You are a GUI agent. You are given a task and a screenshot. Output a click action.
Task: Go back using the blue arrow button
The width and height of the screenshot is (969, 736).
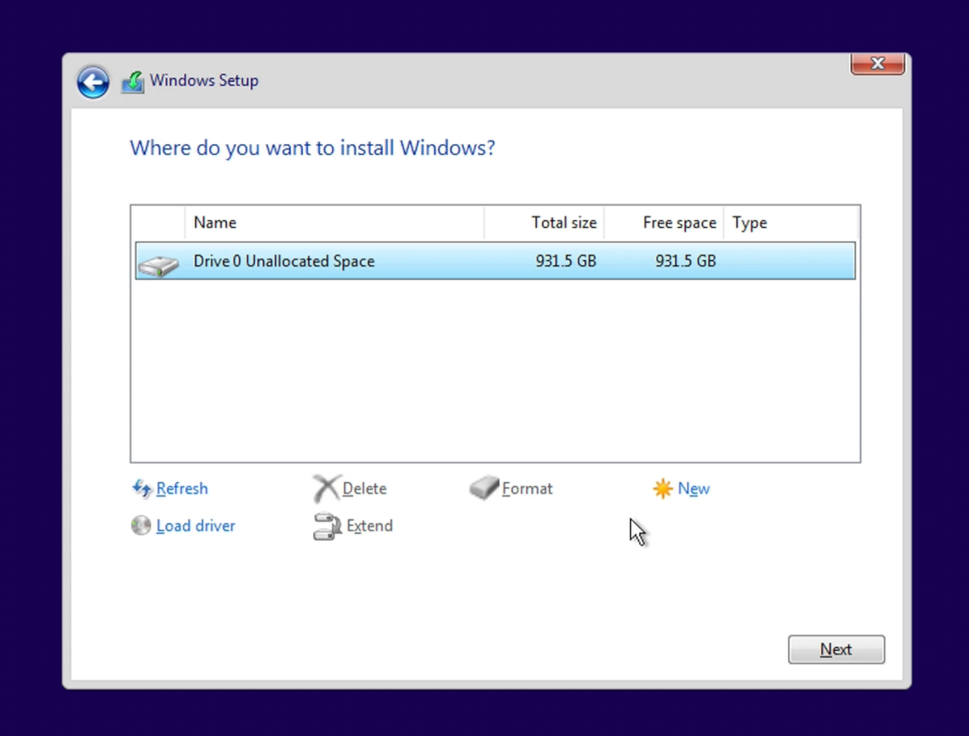point(93,82)
